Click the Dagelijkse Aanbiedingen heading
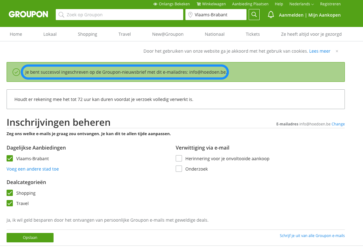363x248 pixels. (x=36, y=148)
